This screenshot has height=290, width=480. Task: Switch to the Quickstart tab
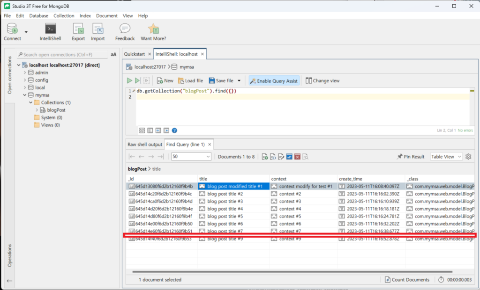pos(135,54)
